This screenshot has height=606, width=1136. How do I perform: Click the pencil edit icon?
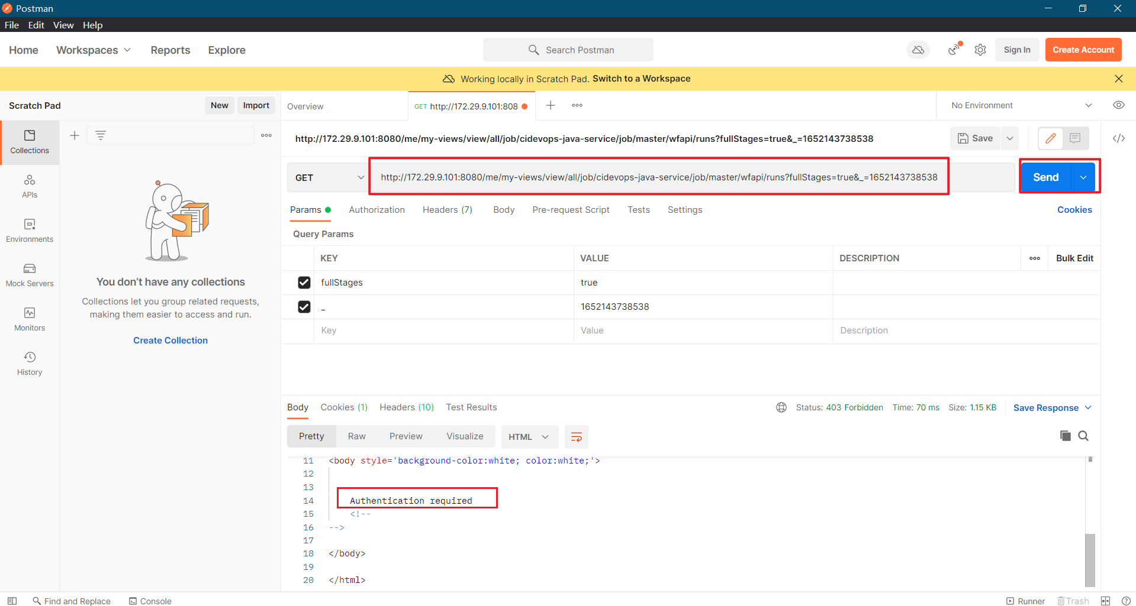tap(1051, 138)
